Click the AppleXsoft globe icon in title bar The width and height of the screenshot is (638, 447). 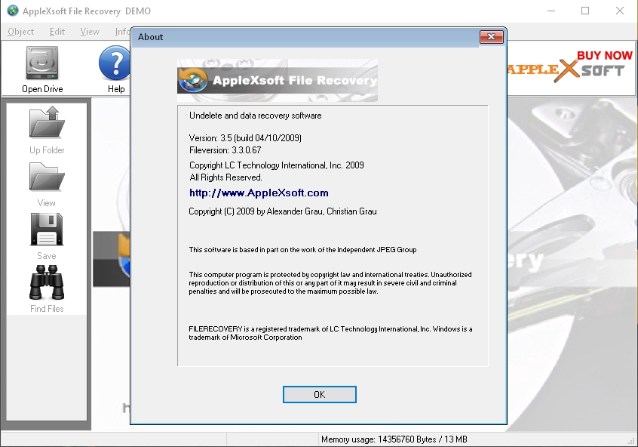13,11
